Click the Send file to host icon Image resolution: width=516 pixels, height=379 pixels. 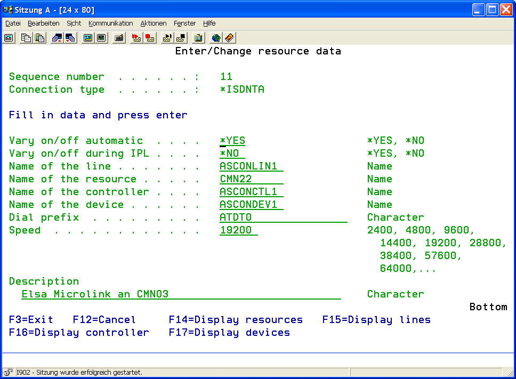57,38
